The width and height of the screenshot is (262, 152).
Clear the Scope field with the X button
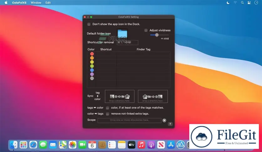click(x=164, y=120)
